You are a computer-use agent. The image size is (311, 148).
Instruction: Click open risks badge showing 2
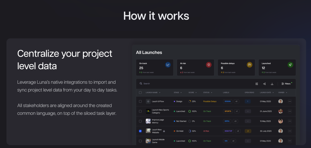click(x=248, y=131)
